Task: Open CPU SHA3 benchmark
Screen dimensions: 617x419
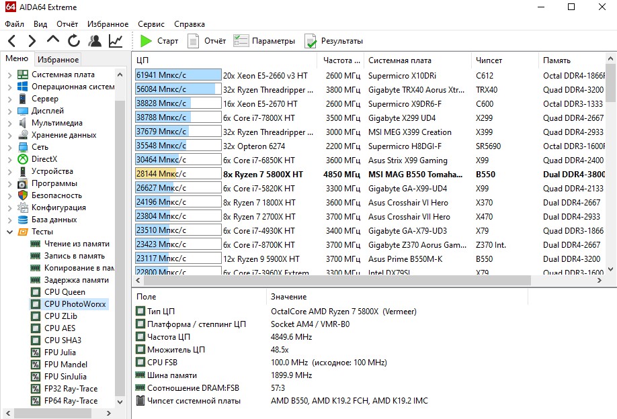Action: point(63,340)
